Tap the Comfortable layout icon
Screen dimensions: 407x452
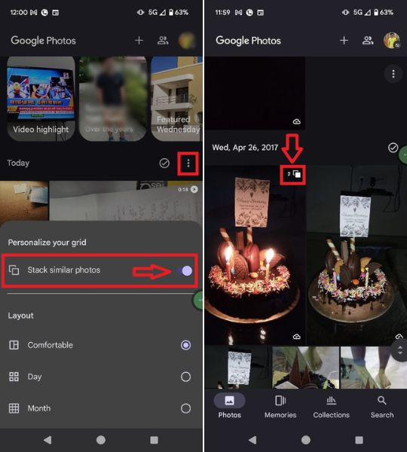pyautogui.click(x=14, y=345)
